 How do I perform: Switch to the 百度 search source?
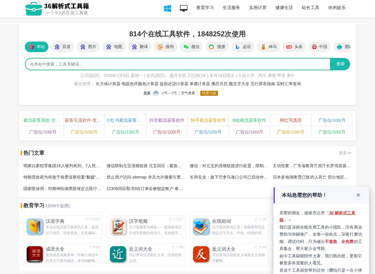[x=62, y=47]
